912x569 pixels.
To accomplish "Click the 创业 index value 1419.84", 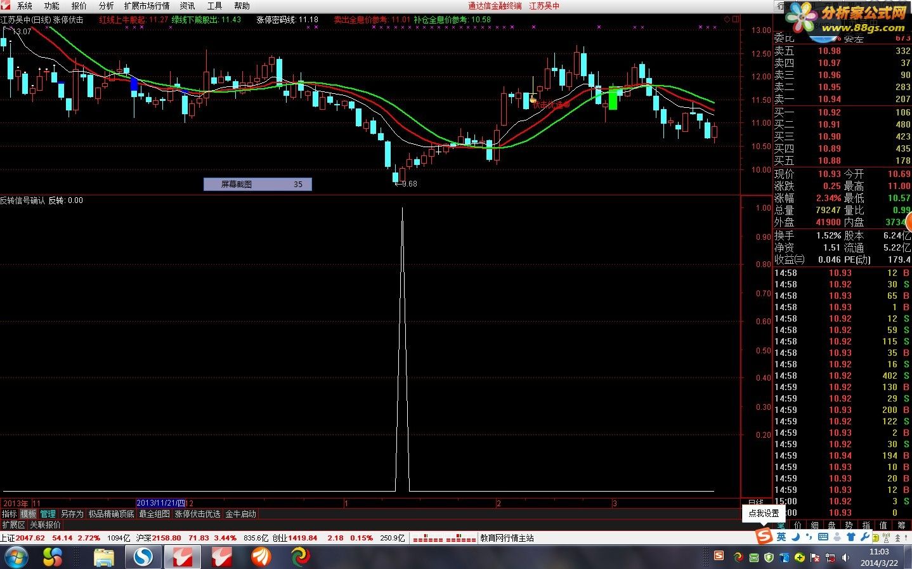I will pyautogui.click(x=303, y=538).
